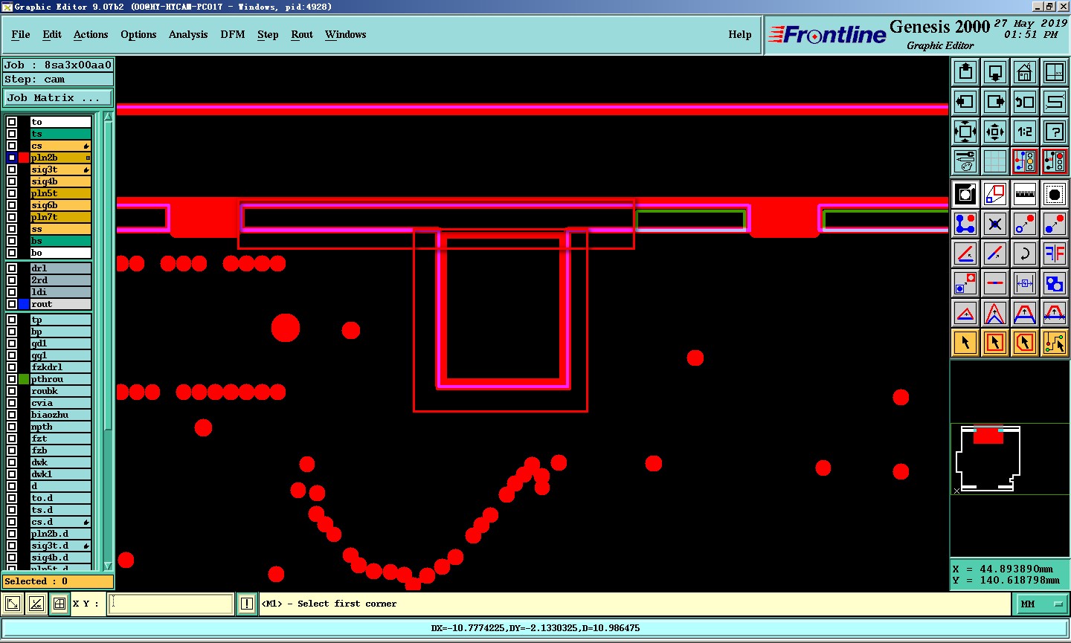The image size is (1071, 643).
Task: Toggle the checkbox for layer pthrou
Action: coord(12,379)
